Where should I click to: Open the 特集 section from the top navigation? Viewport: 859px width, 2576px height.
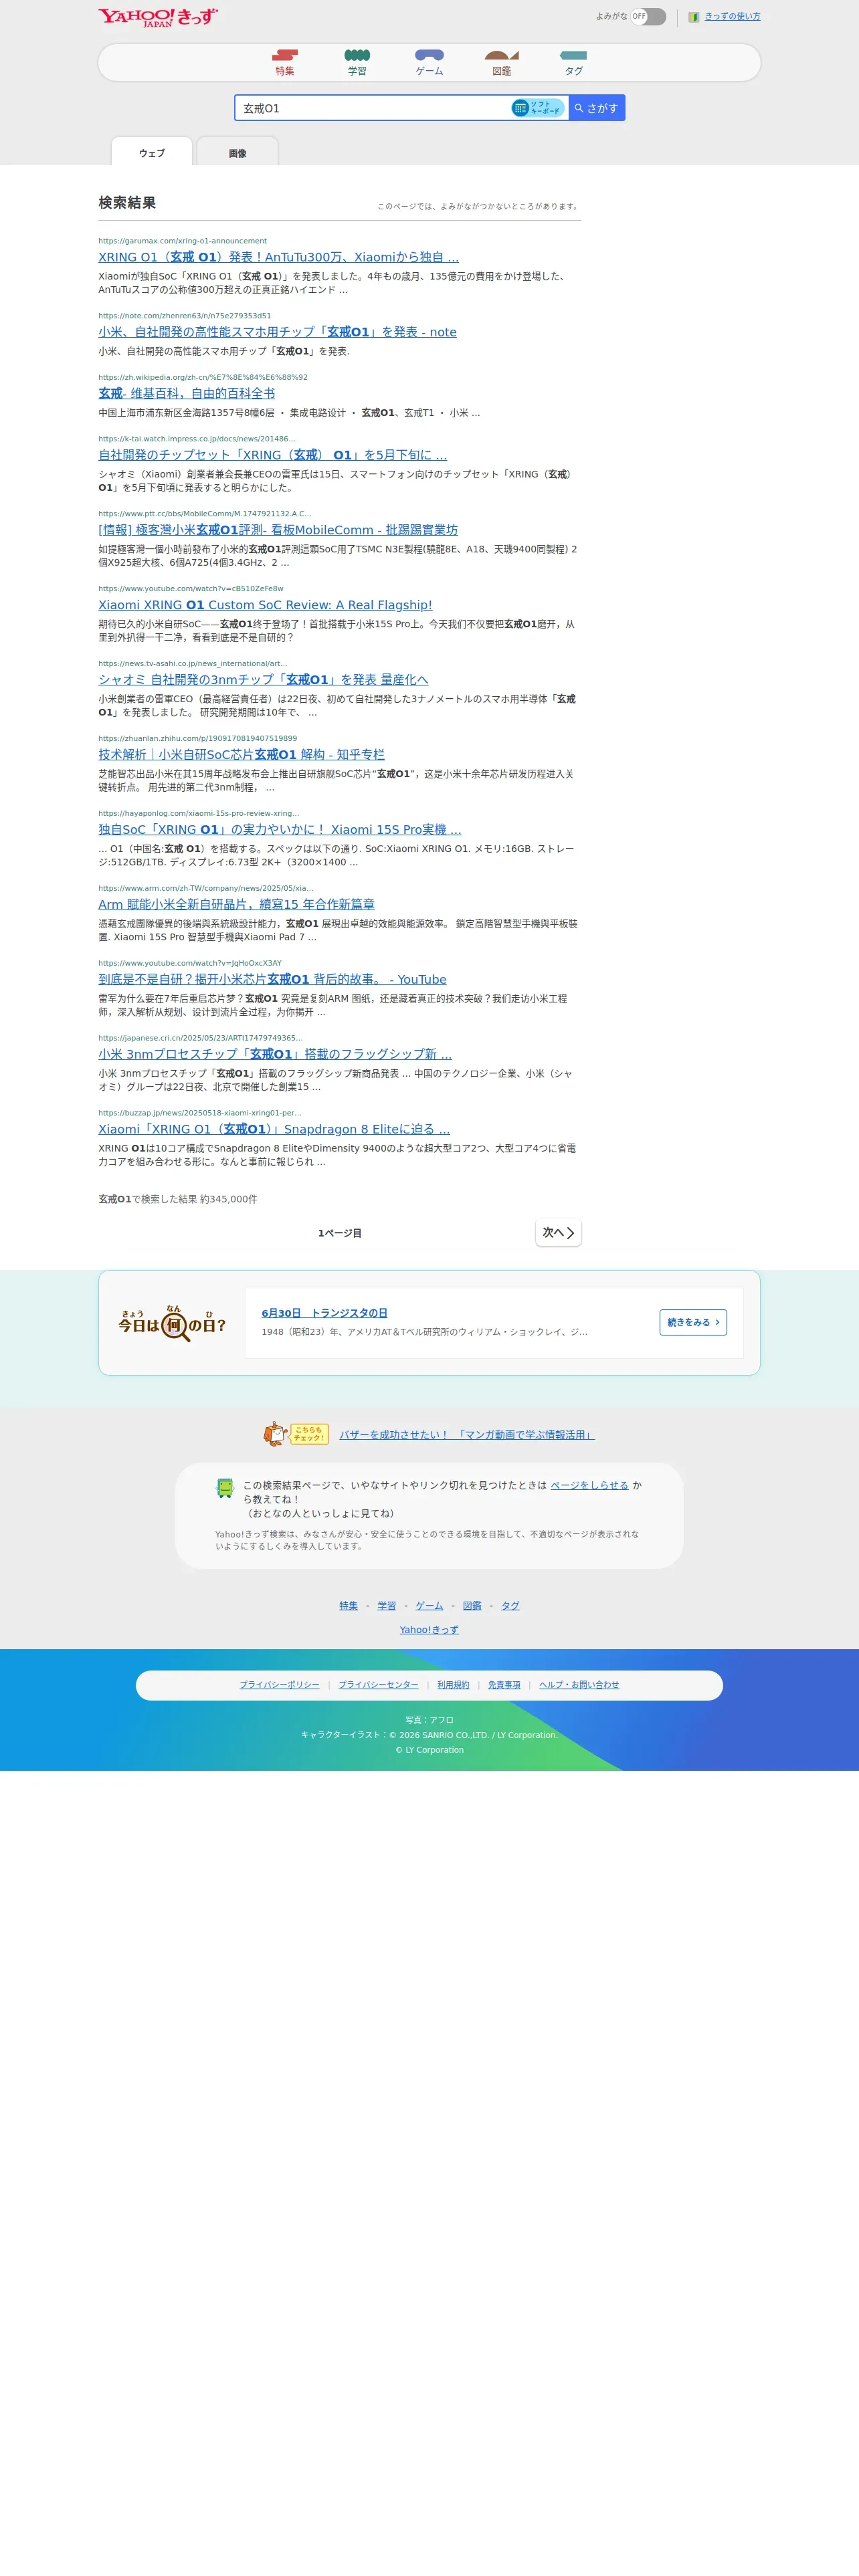285,63
